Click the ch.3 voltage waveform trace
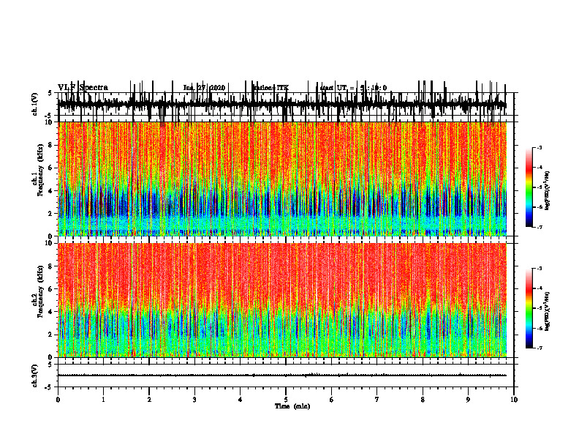 click(x=281, y=376)
